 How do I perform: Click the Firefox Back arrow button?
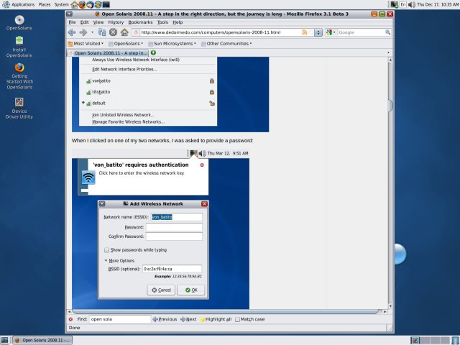coord(72,32)
